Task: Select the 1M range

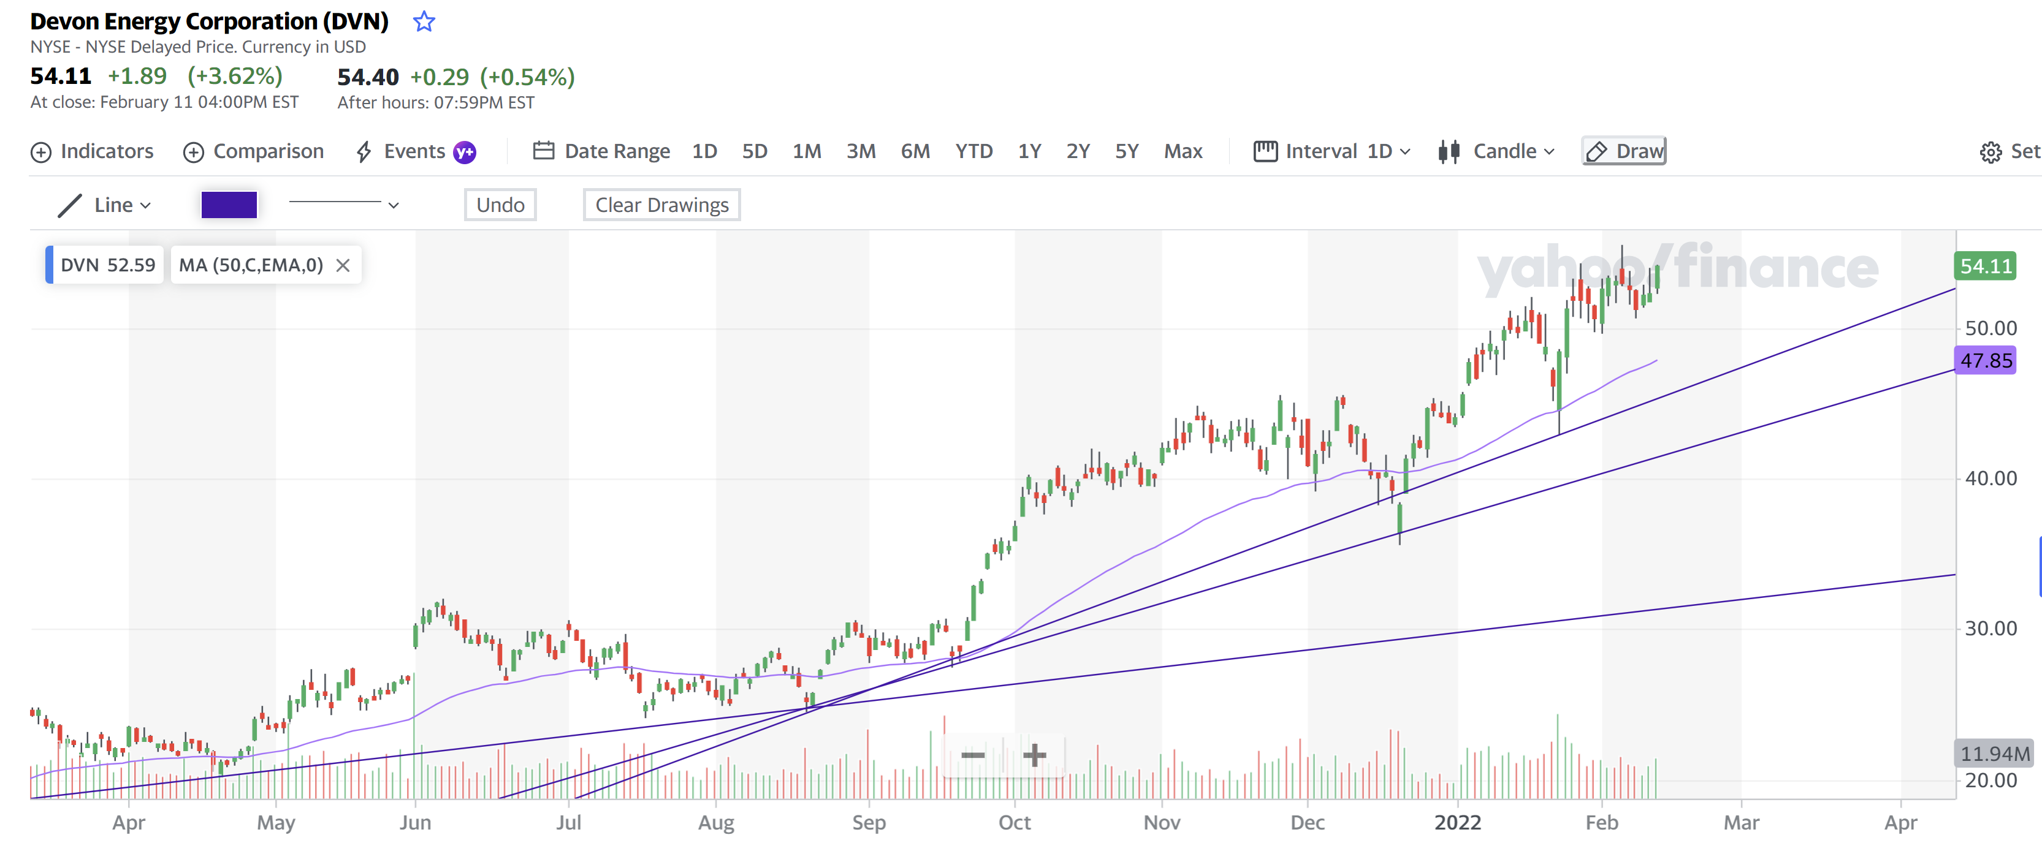Action: 807,151
